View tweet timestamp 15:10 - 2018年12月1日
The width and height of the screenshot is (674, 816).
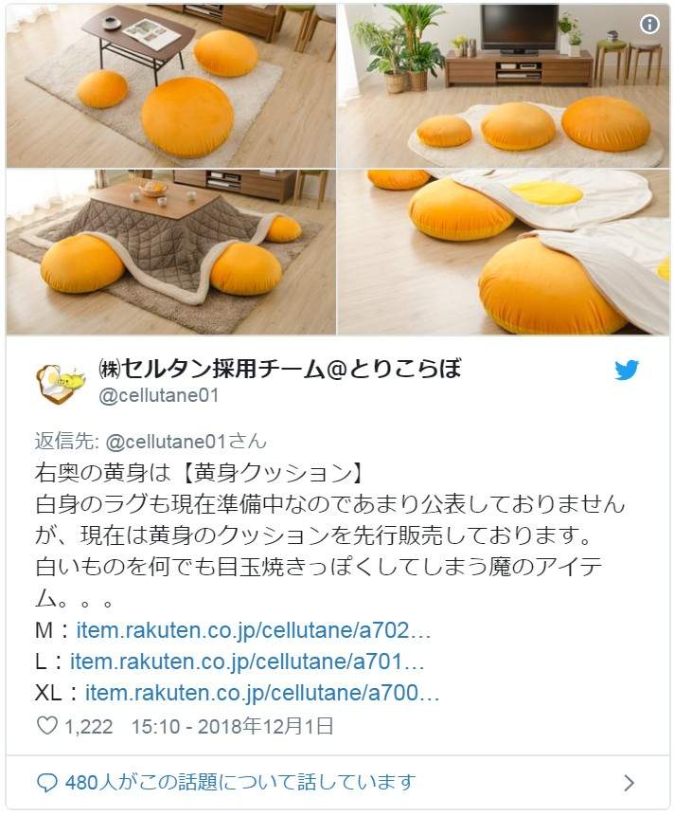click(232, 726)
